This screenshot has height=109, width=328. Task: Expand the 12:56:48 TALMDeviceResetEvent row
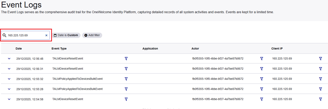(x=9, y=58)
